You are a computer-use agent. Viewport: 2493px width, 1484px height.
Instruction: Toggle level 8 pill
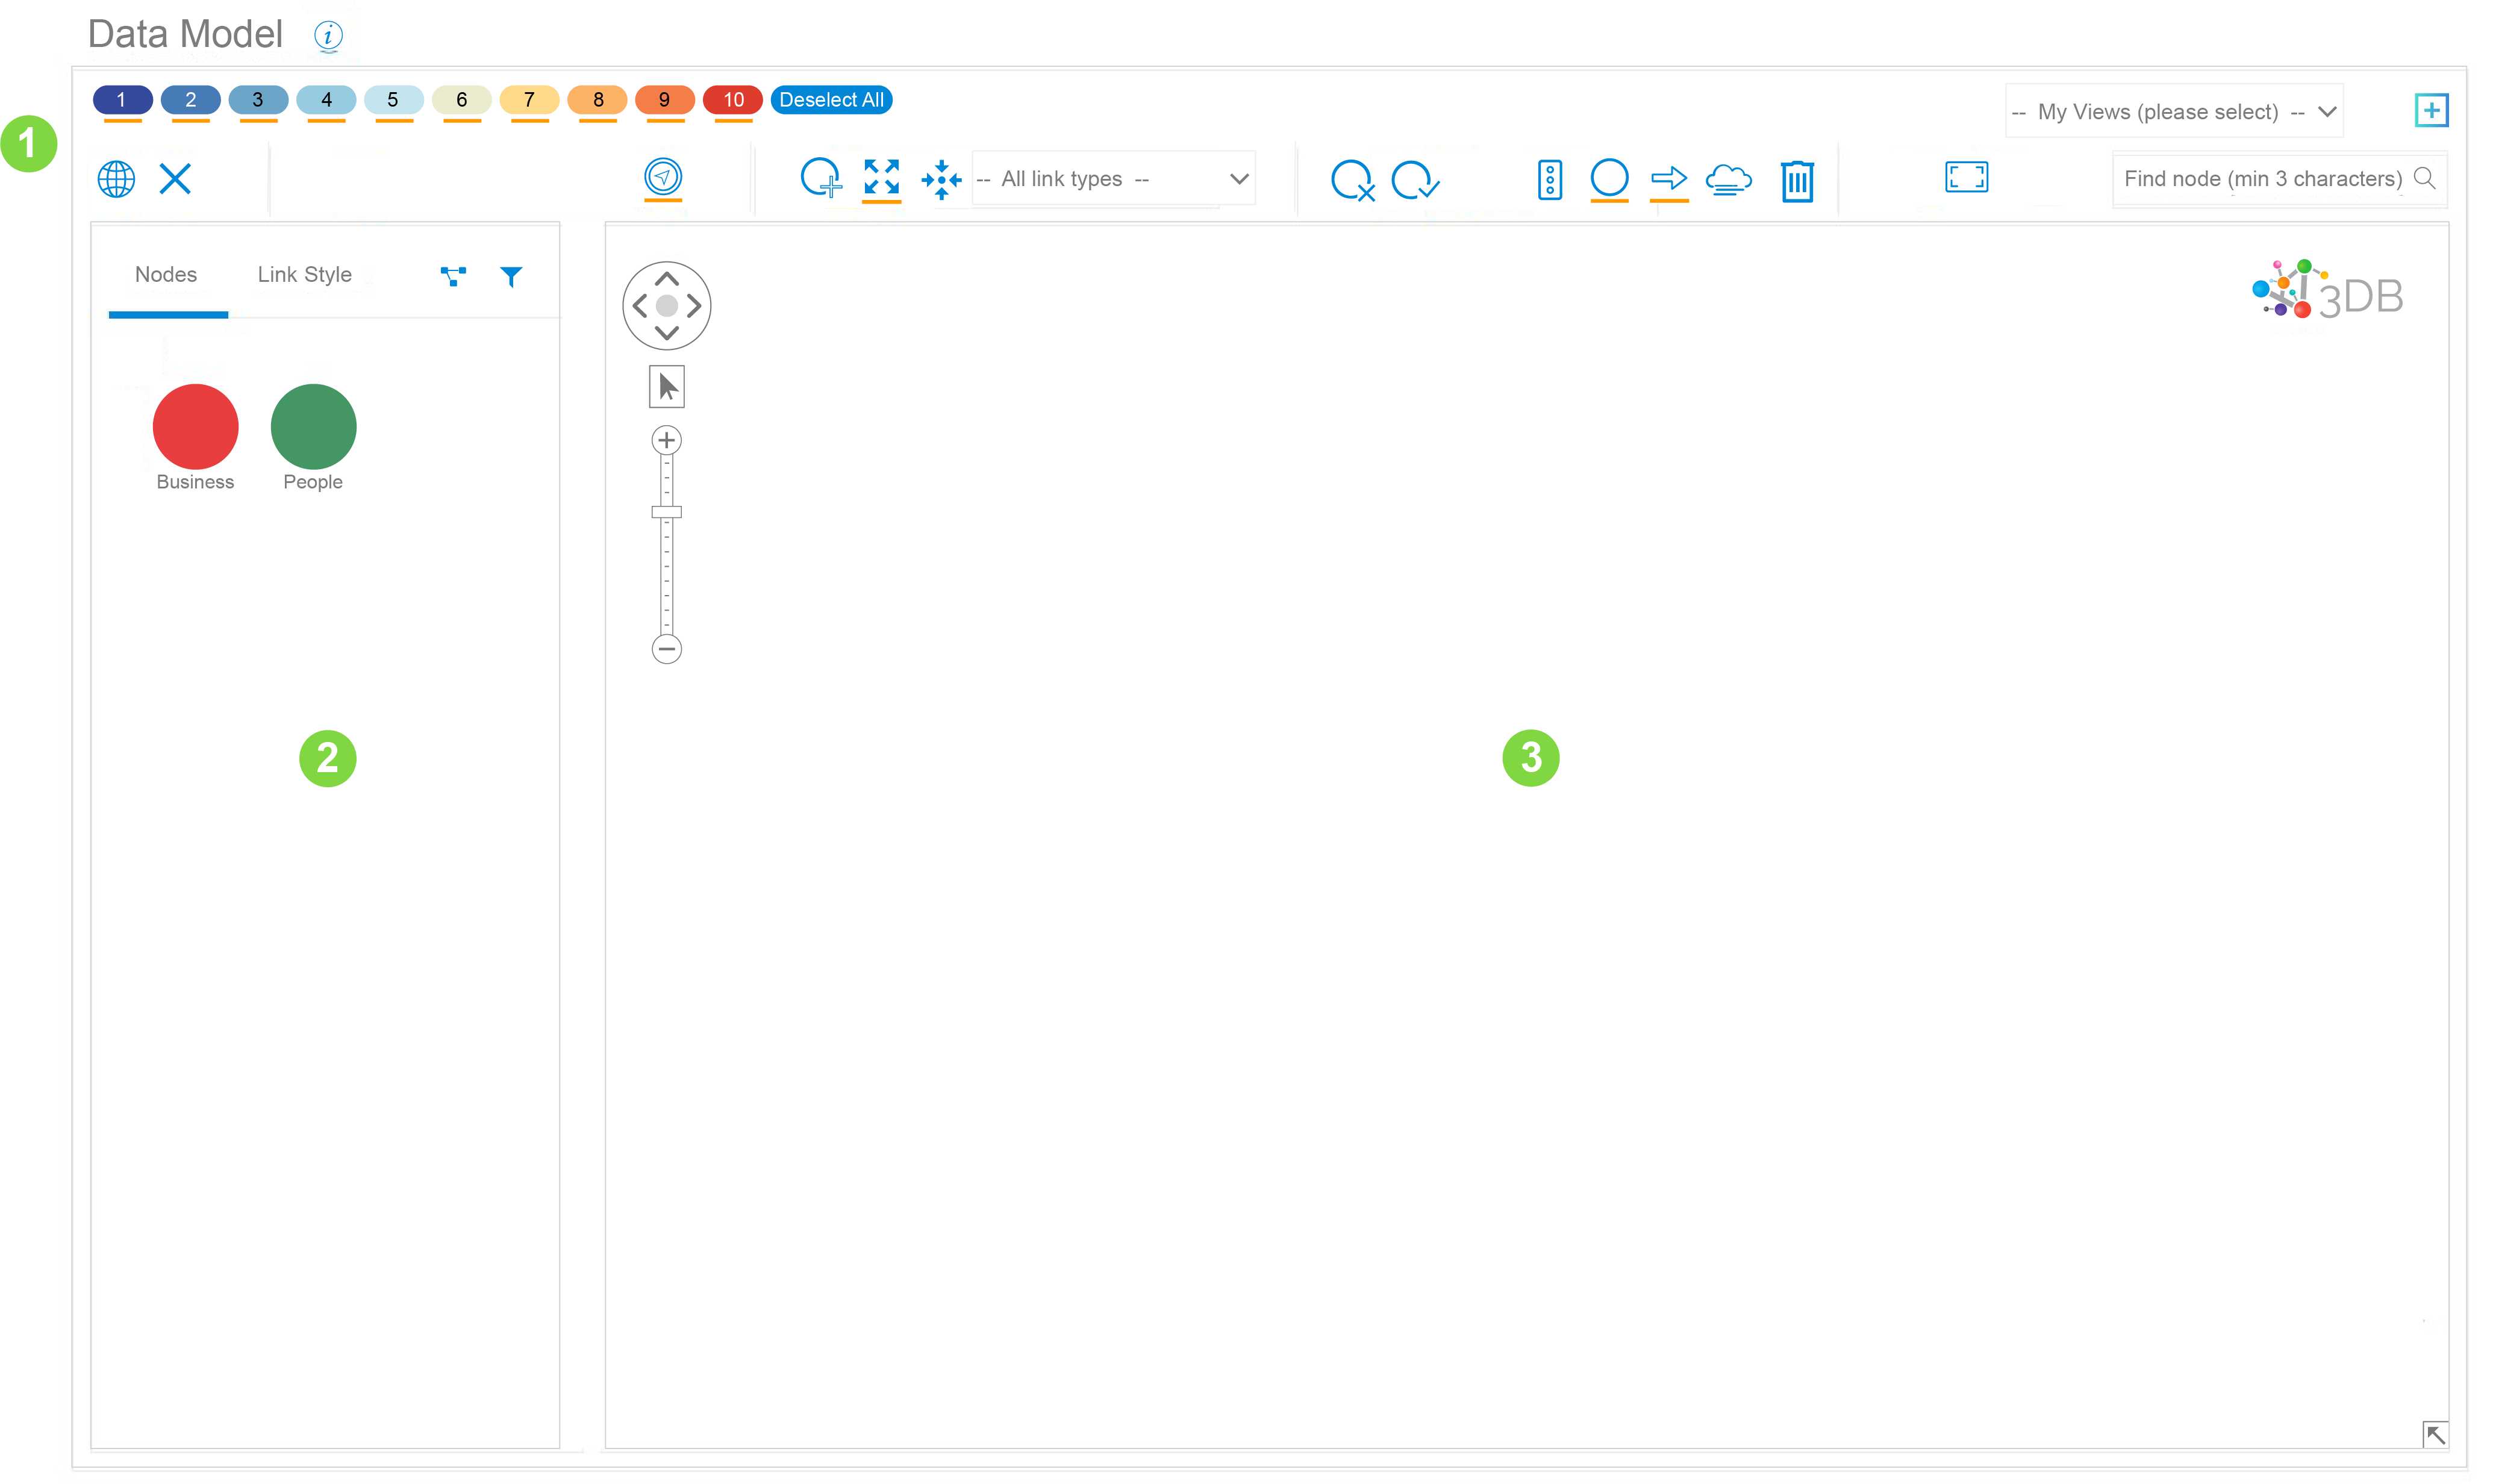point(597,100)
